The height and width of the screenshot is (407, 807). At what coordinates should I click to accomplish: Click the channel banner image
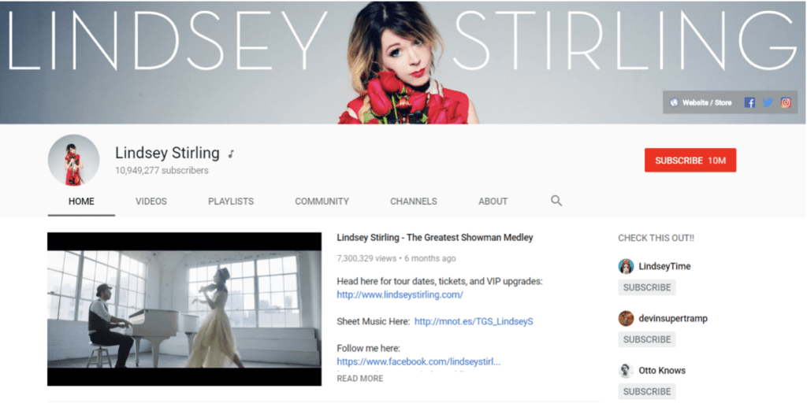403,62
